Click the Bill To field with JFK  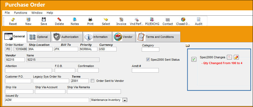66,49
